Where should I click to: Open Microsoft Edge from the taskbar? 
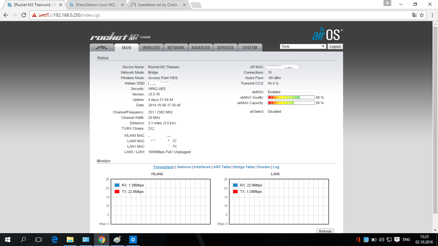[x=55, y=240]
